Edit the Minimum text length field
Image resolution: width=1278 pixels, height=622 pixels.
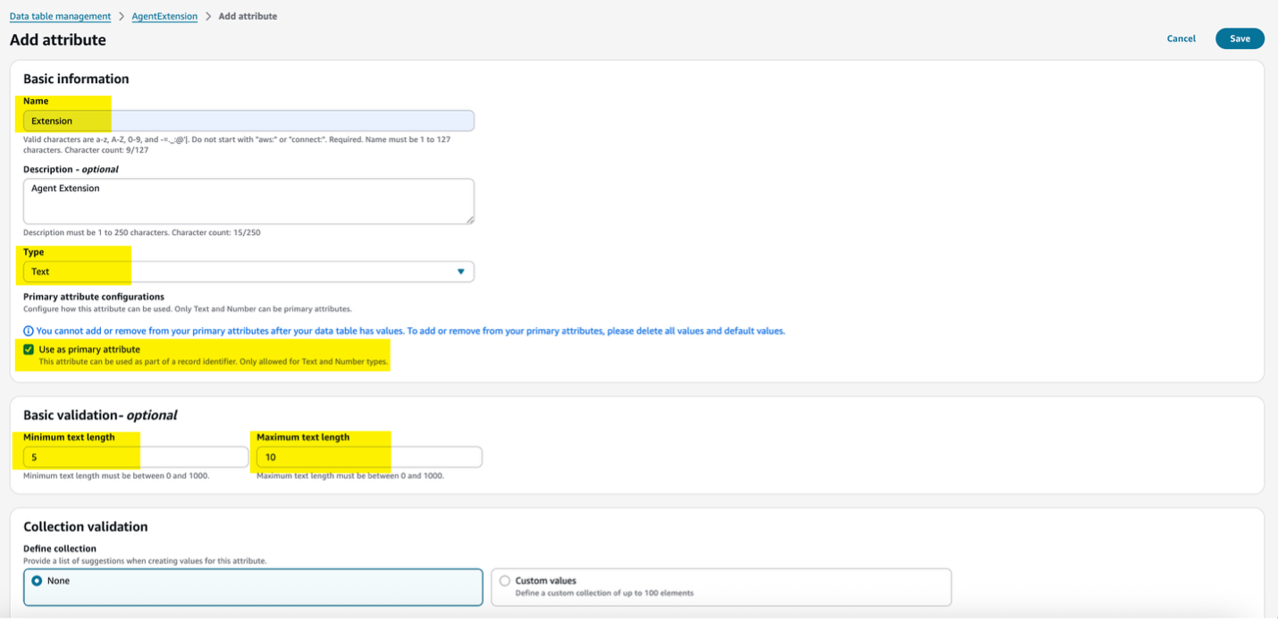point(135,457)
